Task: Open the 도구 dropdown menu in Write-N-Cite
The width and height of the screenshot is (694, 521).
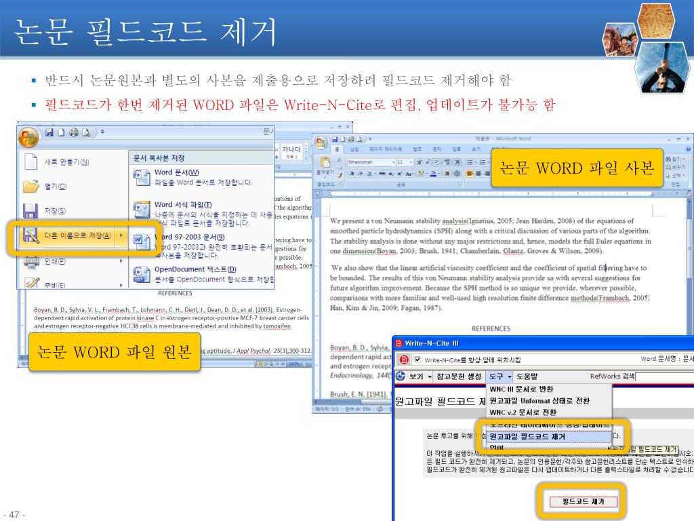Action: click(x=499, y=377)
